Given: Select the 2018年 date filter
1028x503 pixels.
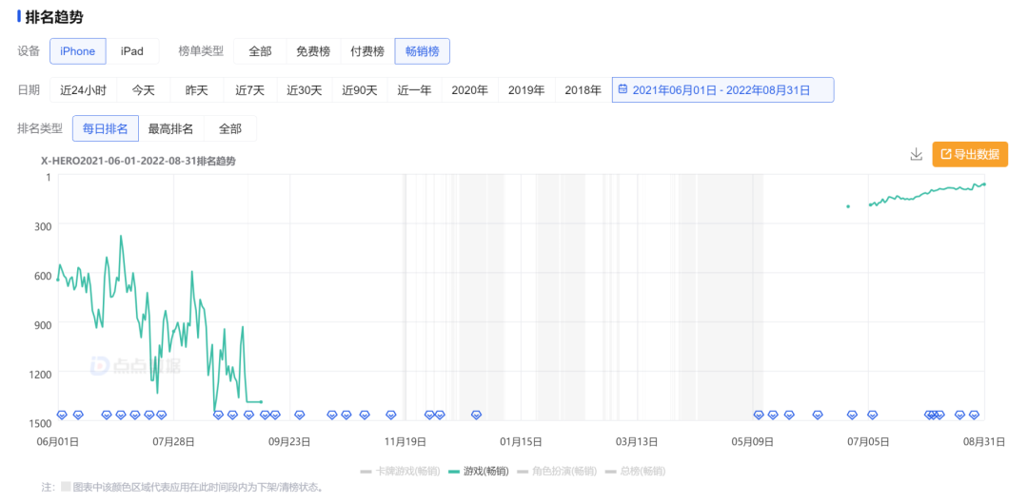Looking at the screenshot, I should (x=583, y=90).
